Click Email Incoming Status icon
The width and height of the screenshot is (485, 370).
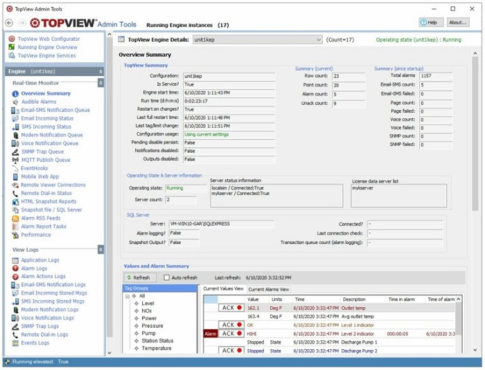click(x=15, y=118)
